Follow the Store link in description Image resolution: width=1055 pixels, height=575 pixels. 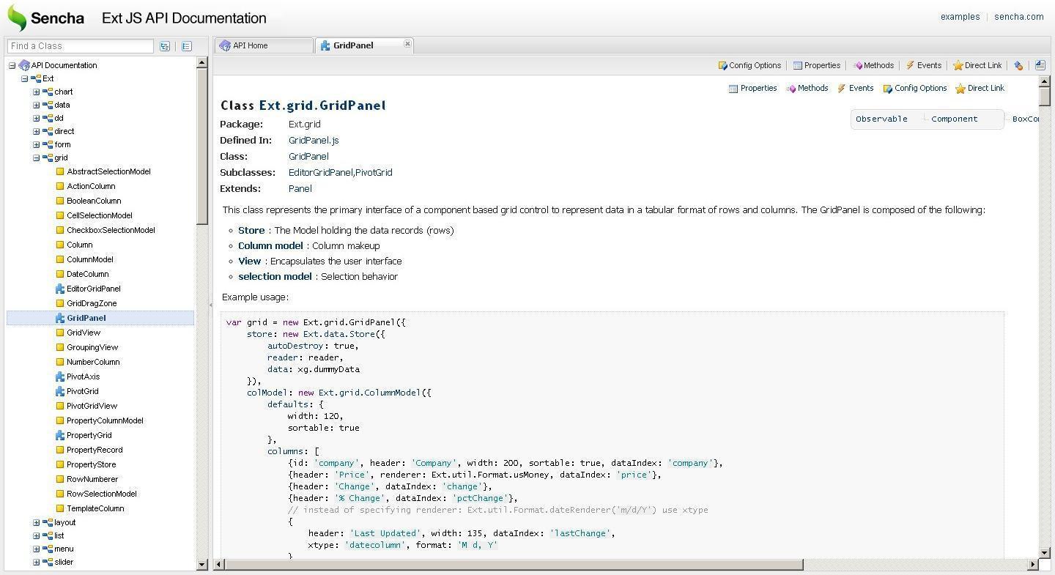251,230
